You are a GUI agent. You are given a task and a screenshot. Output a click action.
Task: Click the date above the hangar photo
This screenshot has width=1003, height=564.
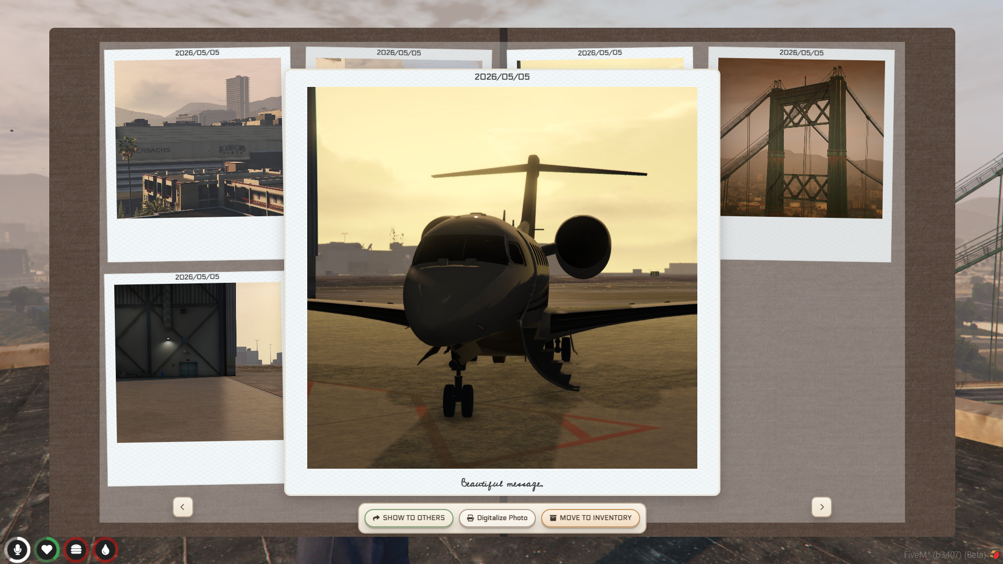pos(197,277)
